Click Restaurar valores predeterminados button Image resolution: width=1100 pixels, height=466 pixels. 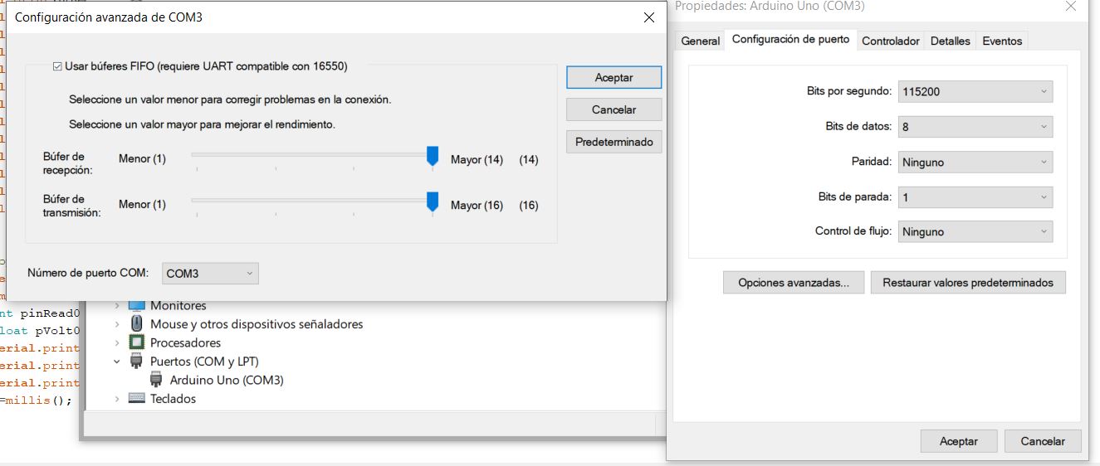point(967,283)
